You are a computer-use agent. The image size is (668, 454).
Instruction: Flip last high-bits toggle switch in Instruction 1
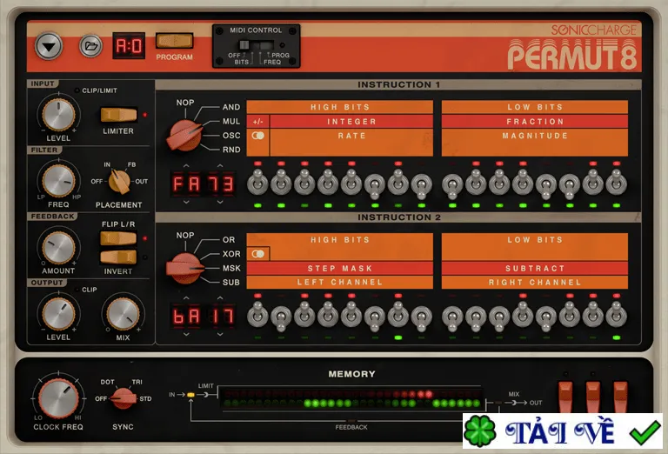[421, 186]
